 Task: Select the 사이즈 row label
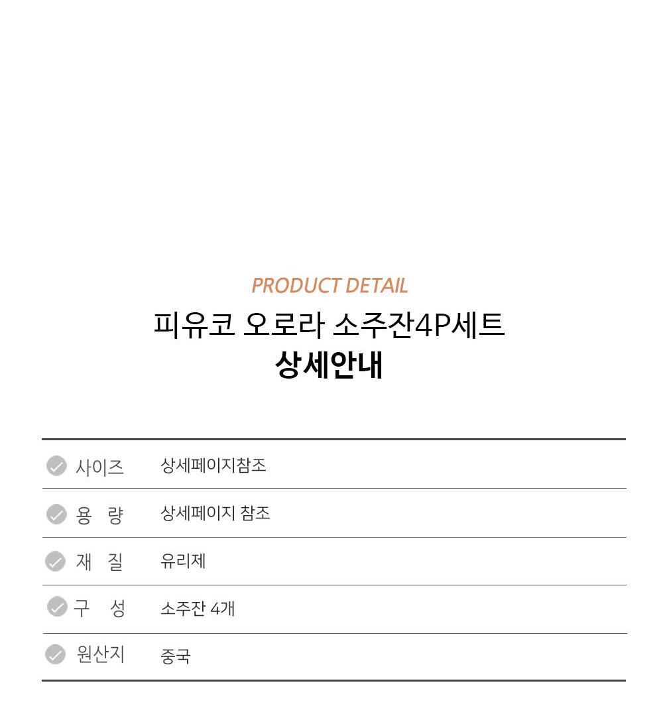pyautogui.click(x=99, y=467)
